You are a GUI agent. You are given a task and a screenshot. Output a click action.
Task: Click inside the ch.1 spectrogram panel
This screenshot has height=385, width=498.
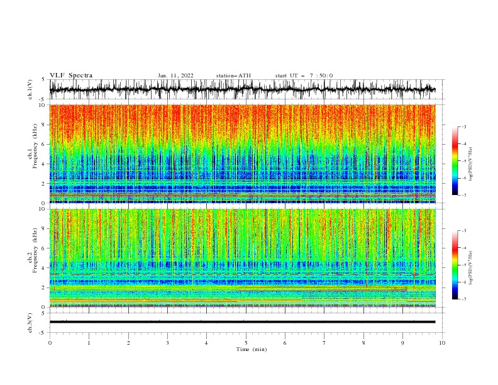point(242,153)
